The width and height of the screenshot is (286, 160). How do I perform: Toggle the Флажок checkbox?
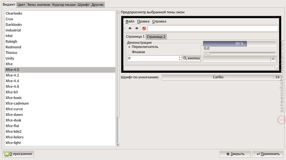tap(129, 52)
